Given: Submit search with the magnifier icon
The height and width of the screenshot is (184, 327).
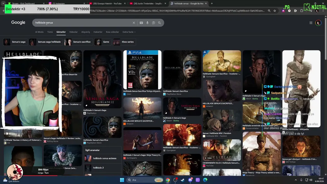Looking at the screenshot, I should click(x=159, y=23).
